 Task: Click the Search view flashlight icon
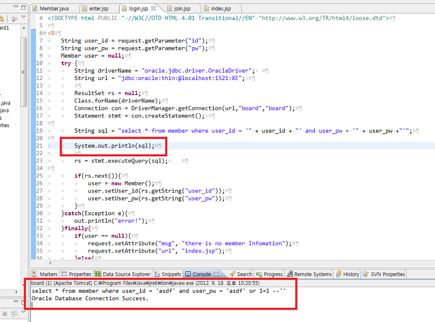point(232,274)
